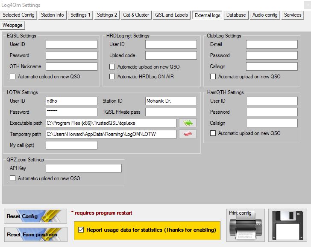This screenshot has height=247, width=311.
Task: Browse for LOTW temporary path folder
Action: pyautogui.click(x=188, y=134)
